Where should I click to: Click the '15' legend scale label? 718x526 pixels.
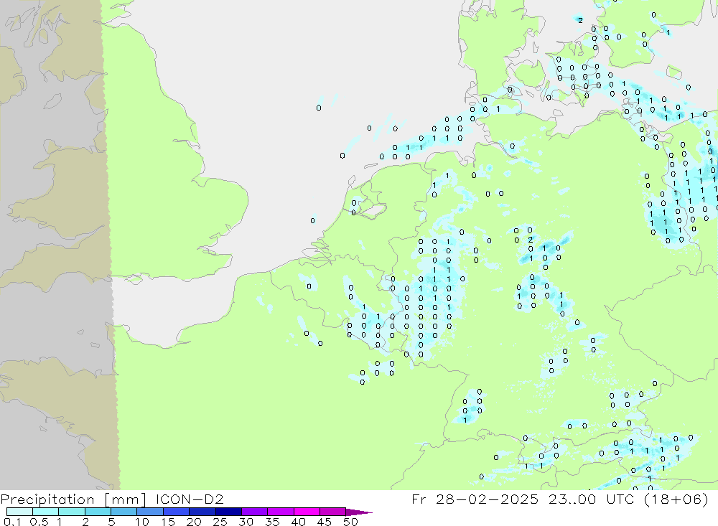tap(168, 522)
